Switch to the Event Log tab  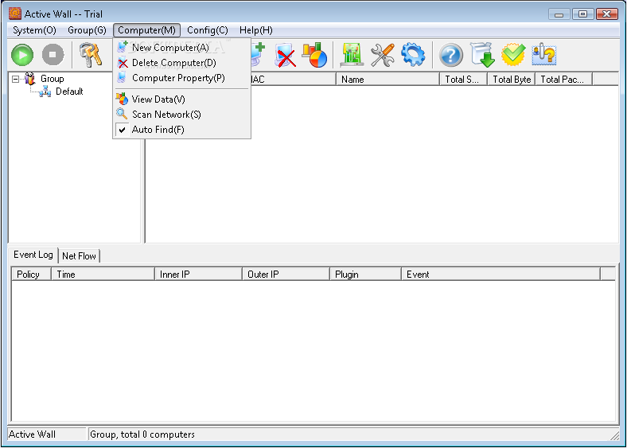click(33, 255)
